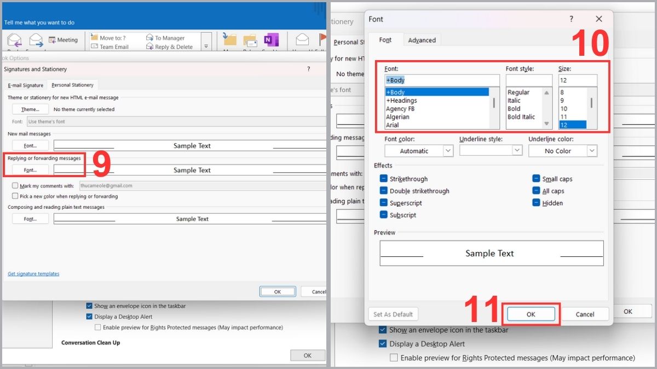This screenshot has width=657, height=369.
Task: Check Mark my comments with option
Action: tap(15, 186)
